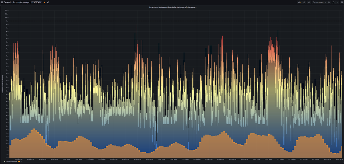Click the 01/12 00:00 time axis label
This screenshot has width=344, height=164.
[328, 159]
